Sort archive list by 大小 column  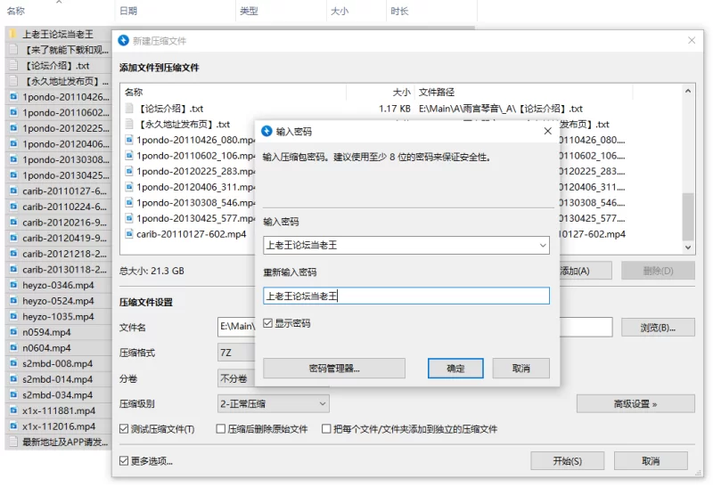point(401,93)
